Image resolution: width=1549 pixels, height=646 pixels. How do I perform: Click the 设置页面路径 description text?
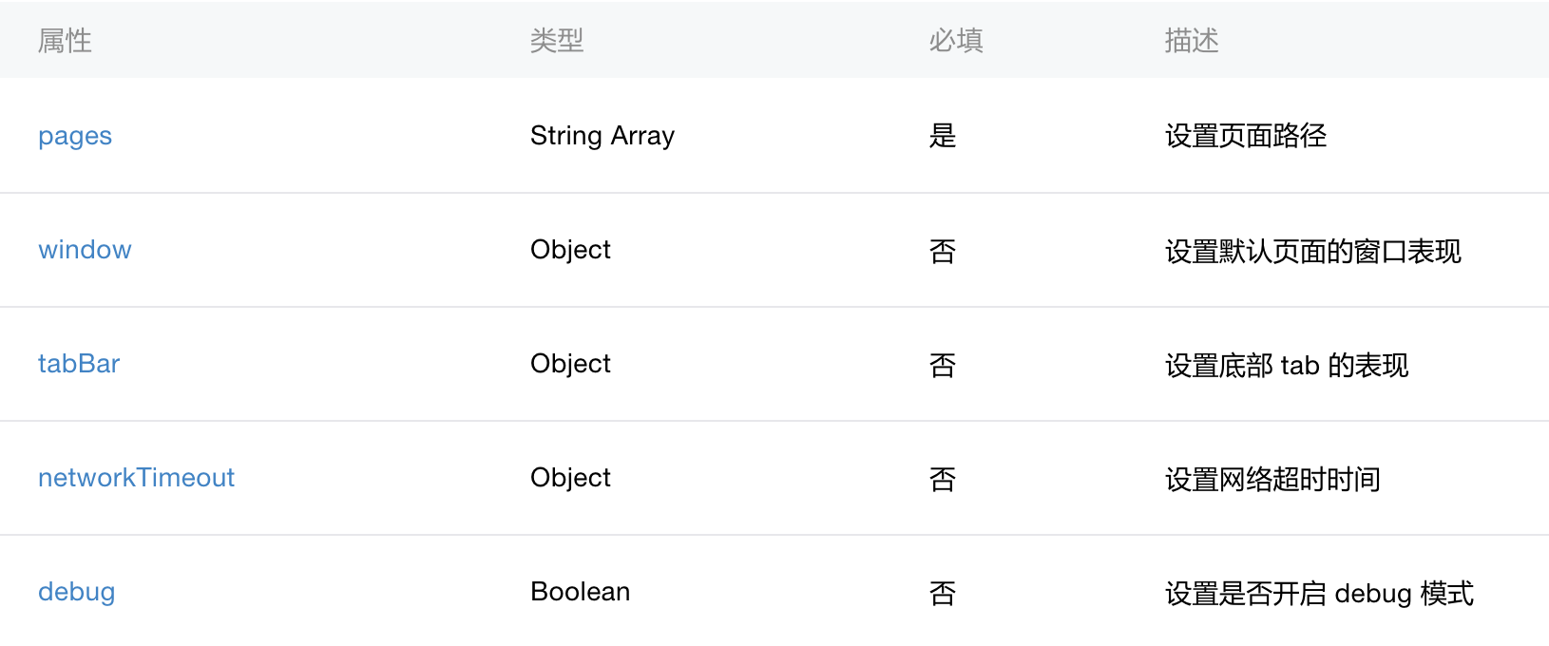pos(1245,136)
